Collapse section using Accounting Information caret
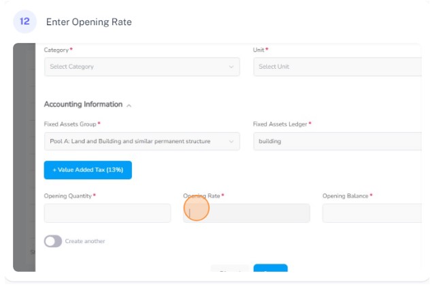The width and height of the screenshot is (441, 297). pos(129,106)
